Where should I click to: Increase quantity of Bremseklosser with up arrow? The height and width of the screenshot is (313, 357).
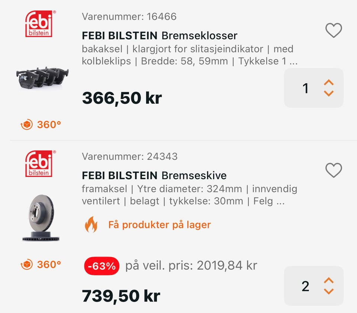[x=329, y=83]
